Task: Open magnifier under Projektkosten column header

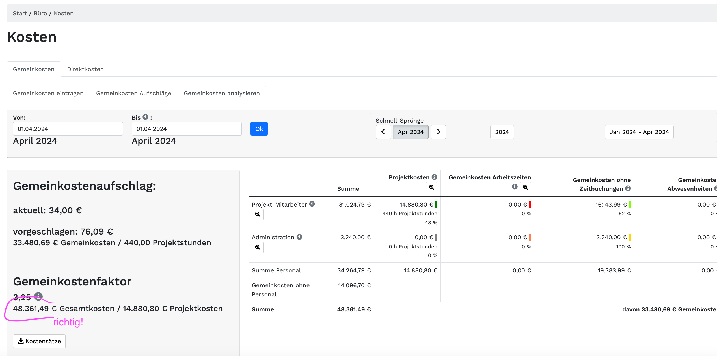Action: click(x=431, y=188)
